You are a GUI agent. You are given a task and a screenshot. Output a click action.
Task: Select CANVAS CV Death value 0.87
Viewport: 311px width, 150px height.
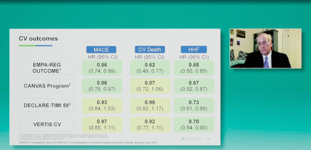pyautogui.click(x=150, y=83)
